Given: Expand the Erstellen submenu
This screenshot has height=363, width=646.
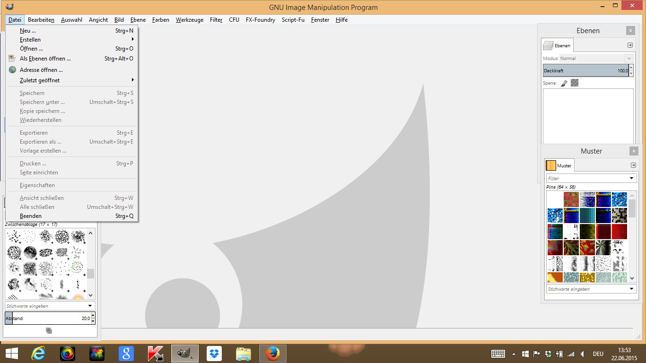Looking at the screenshot, I should (x=72, y=40).
